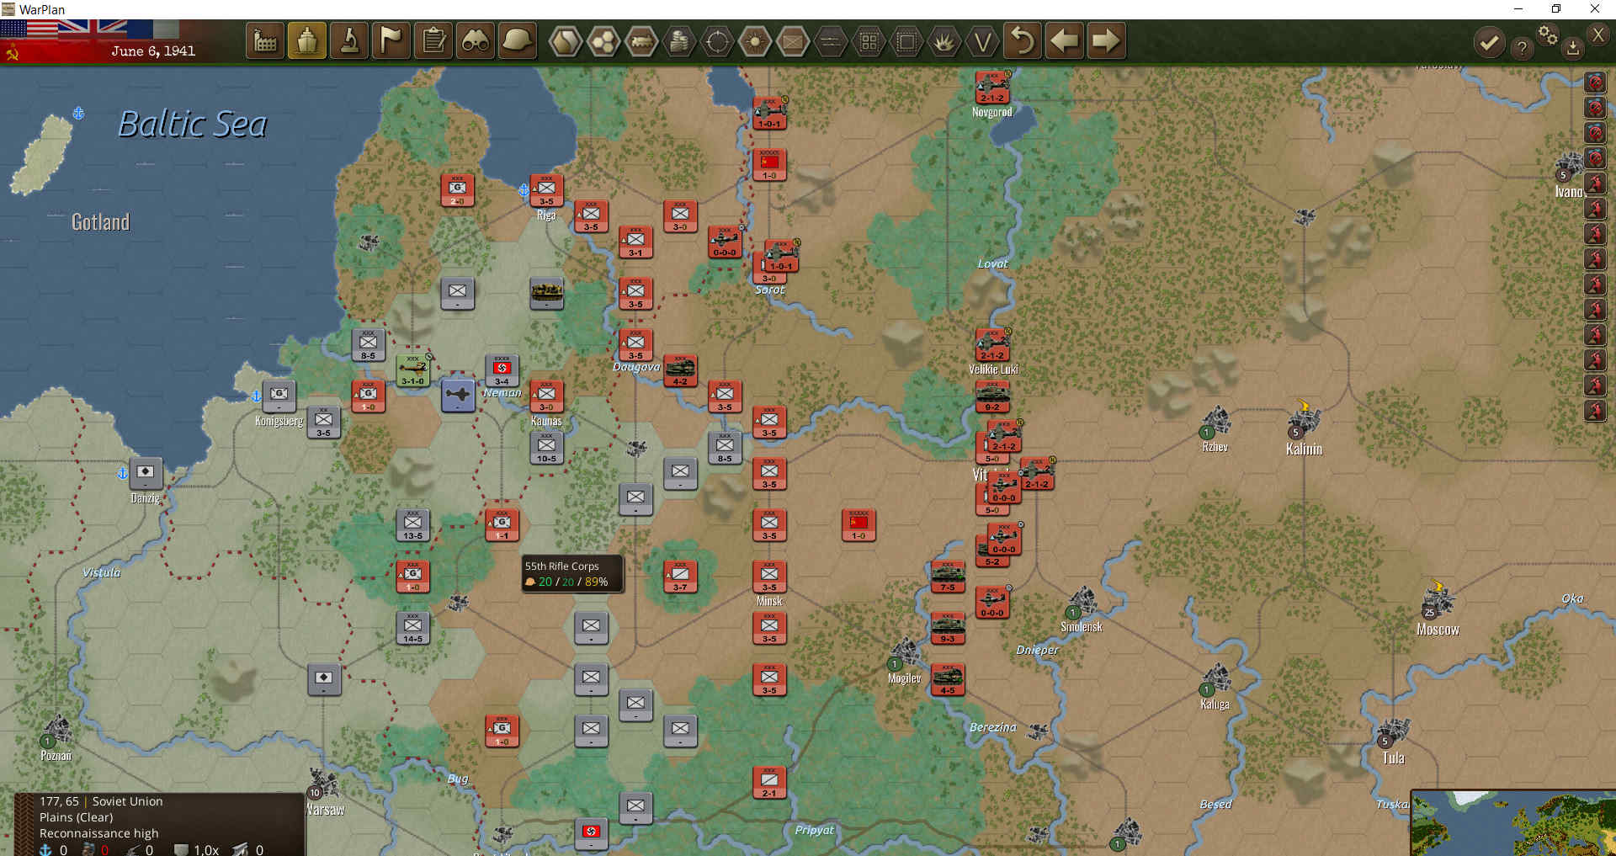Select German infantry counter 13-5
1616x856 pixels.
tap(412, 524)
